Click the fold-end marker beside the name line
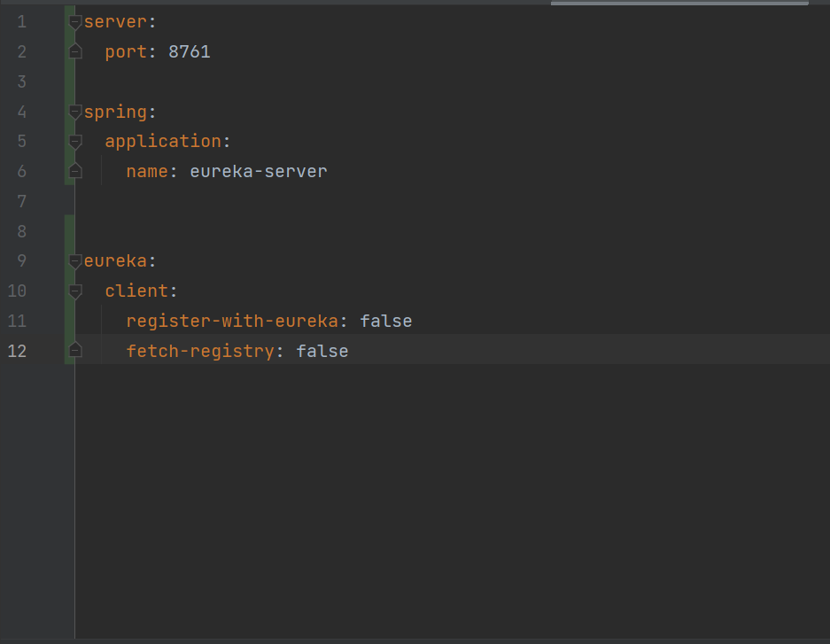 pyautogui.click(x=74, y=171)
